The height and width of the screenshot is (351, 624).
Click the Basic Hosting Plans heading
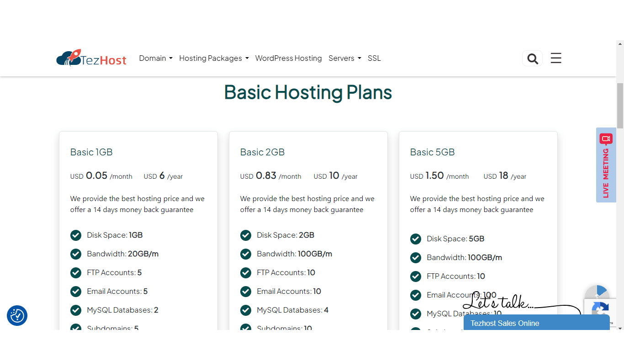[308, 92]
